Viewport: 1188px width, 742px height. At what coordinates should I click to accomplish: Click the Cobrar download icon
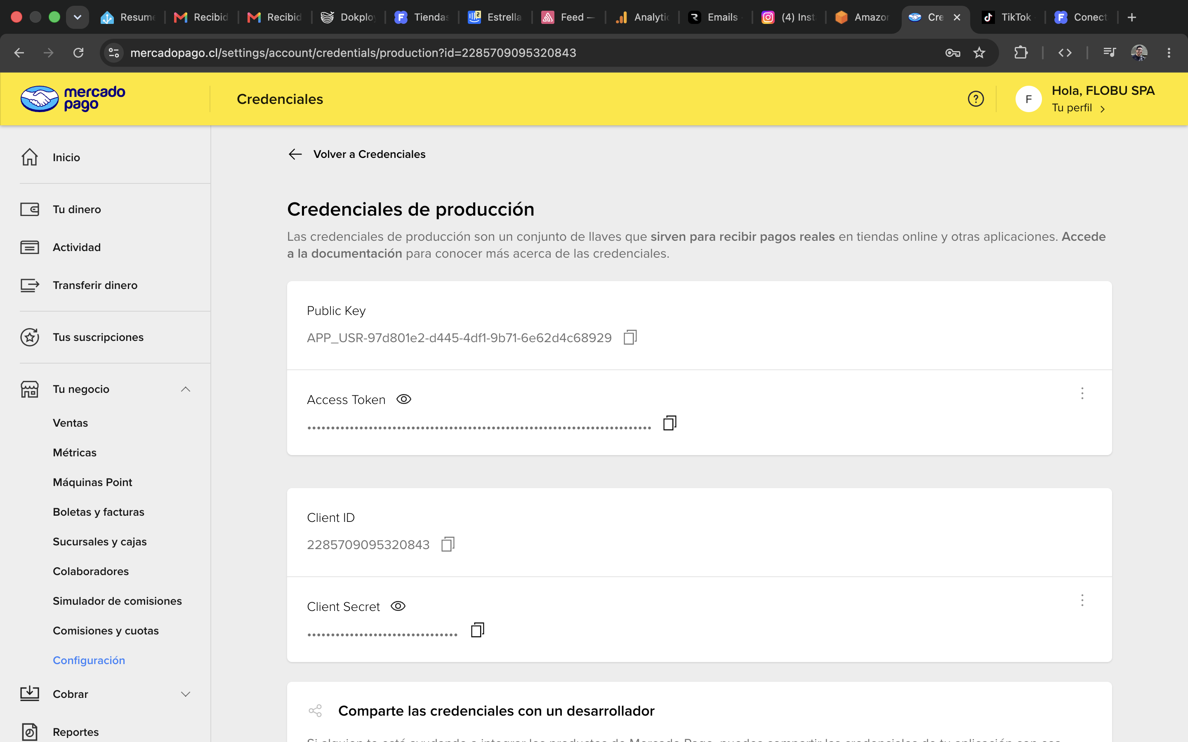[x=29, y=694]
